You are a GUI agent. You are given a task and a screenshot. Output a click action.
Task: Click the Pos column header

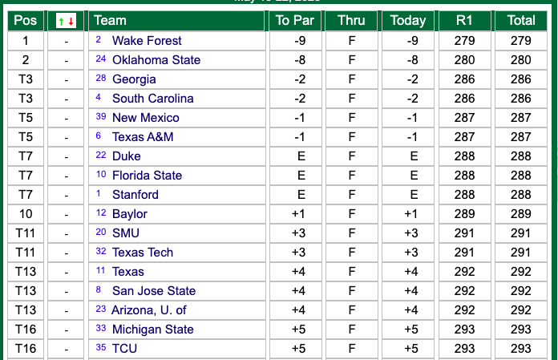coord(26,21)
